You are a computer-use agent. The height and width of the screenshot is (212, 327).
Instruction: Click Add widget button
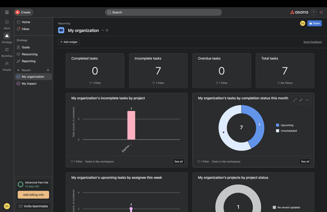69,42
